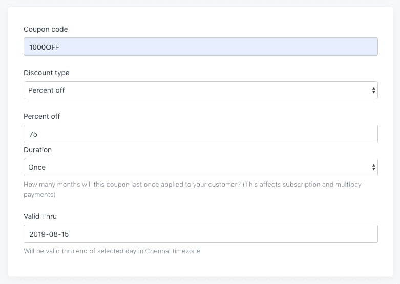Click the help text about months coupon lasts
Screen dimensions: 400x284
click(x=193, y=189)
